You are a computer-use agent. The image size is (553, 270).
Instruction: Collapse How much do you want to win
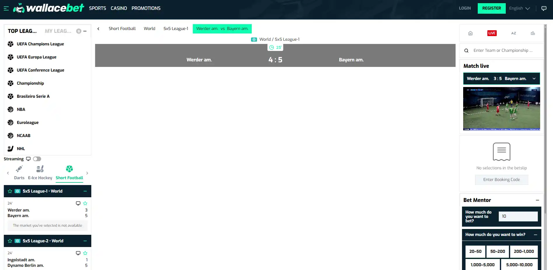coord(535,235)
